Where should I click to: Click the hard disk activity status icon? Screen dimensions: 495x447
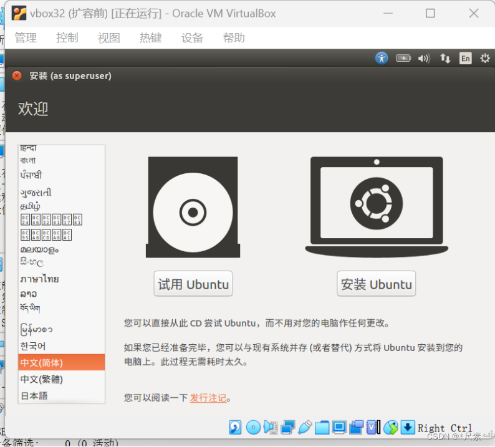pyautogui.click(x=235, y=428)
